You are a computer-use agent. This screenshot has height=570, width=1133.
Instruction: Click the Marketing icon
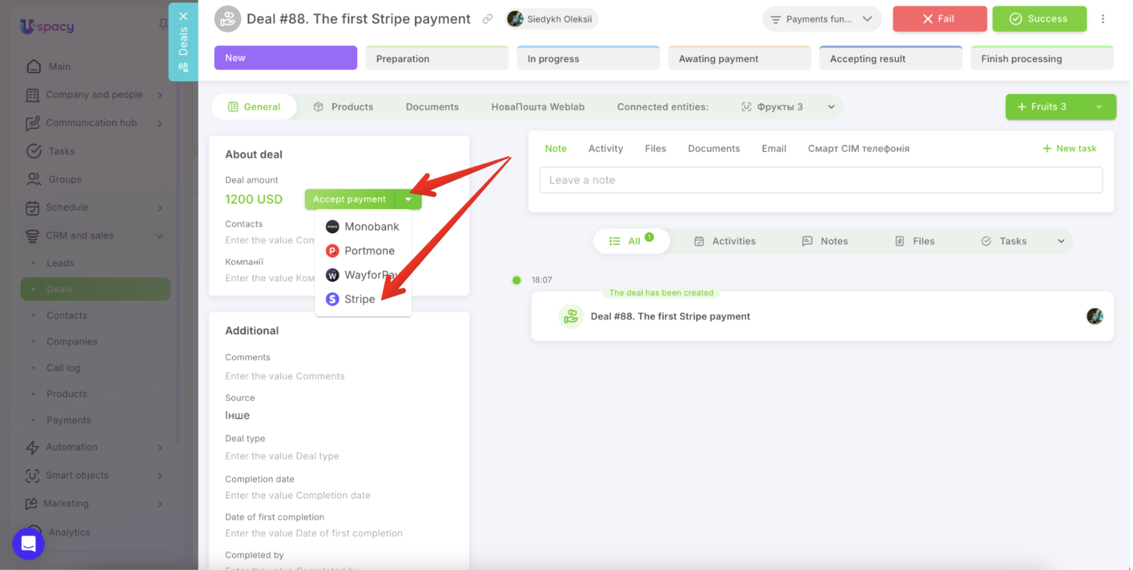32,503
